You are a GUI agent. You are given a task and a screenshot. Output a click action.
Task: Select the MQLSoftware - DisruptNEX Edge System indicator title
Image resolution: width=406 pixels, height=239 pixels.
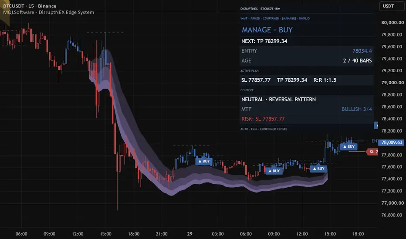point(48,12)
